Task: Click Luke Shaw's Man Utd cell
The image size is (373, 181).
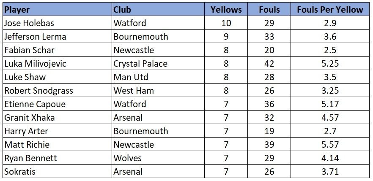Action: (x=158, y=77)
